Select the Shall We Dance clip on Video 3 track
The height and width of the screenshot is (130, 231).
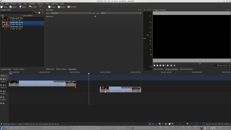click(x=120, y=89)
